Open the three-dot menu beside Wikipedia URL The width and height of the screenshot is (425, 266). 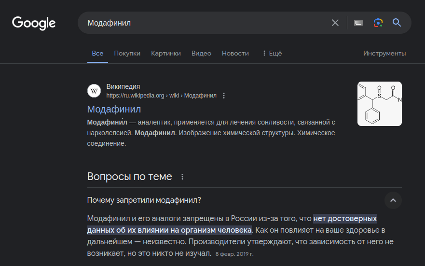(224, 96)
